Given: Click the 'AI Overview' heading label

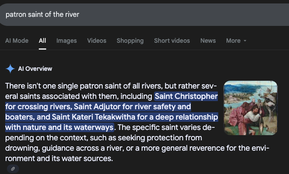Looking at the screenshot, I should point(35,69).
